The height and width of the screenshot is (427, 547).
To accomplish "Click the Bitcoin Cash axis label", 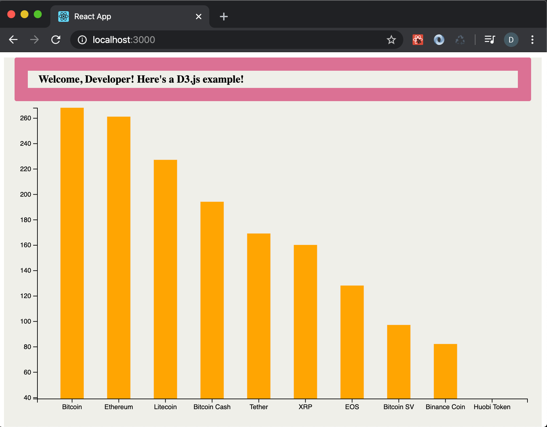I will 212,407.
